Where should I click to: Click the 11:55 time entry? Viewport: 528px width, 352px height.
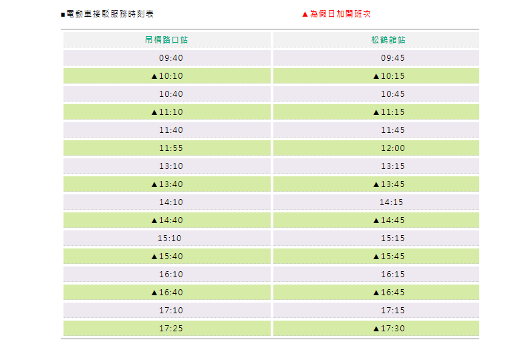pyautogui.click(x=170, y=148)
